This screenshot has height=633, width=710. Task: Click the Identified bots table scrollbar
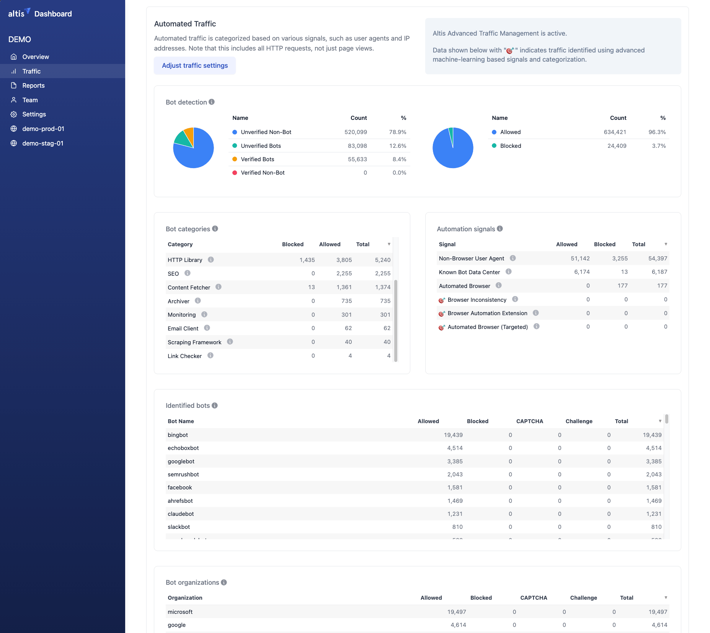(667, 419)
